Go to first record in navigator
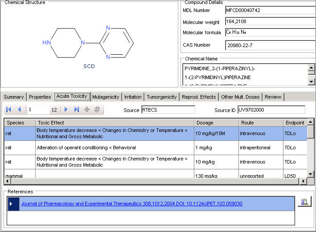This screenshot has width=316, height=232. pyautogui.click(x=8, y=110)
